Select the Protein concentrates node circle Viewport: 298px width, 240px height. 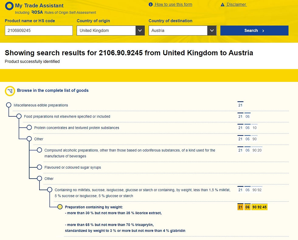pos(29,127)
